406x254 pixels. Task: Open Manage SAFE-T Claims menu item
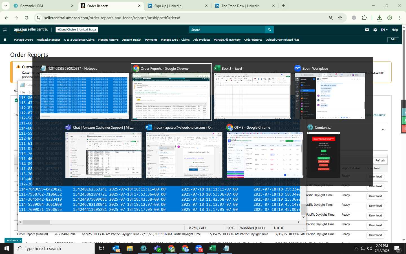(x=175, y=40)
